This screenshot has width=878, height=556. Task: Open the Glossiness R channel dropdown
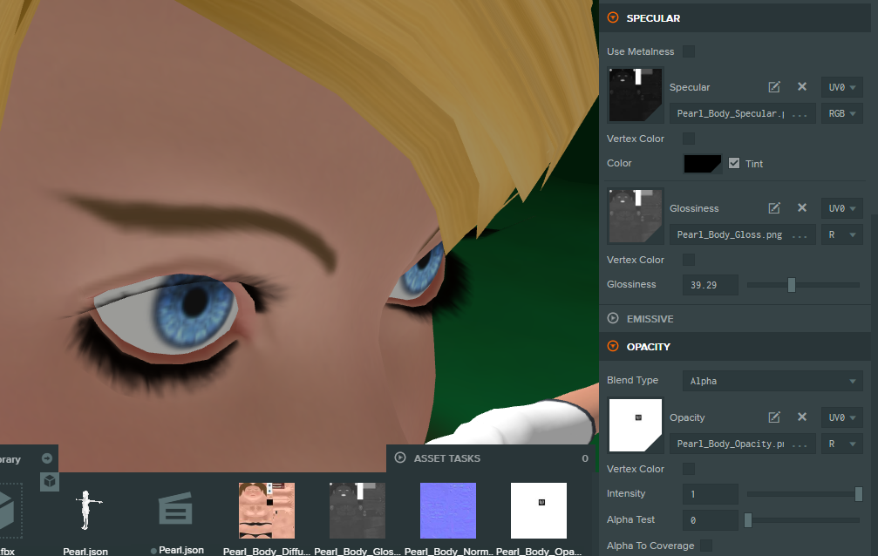841,234
